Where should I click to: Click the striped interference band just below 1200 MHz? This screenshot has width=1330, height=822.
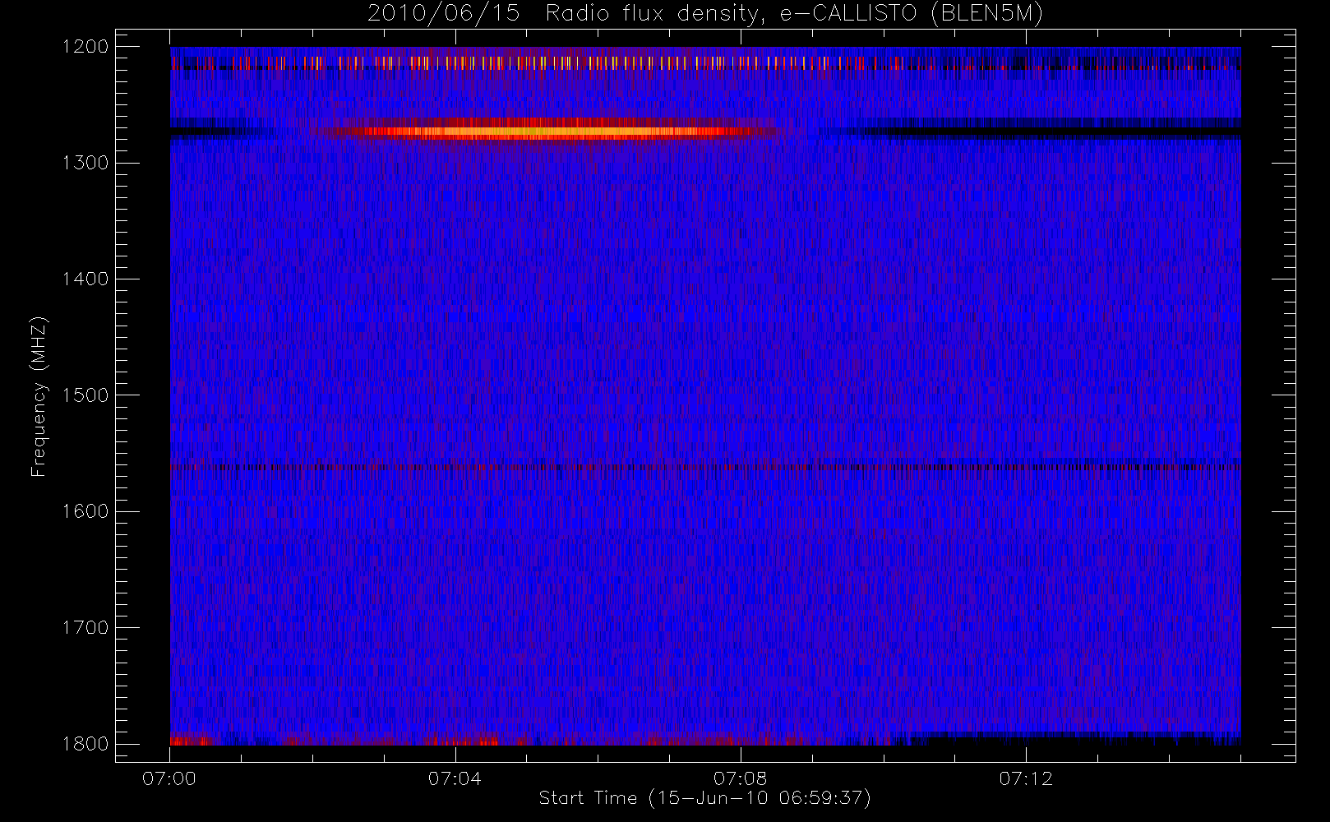705,62
